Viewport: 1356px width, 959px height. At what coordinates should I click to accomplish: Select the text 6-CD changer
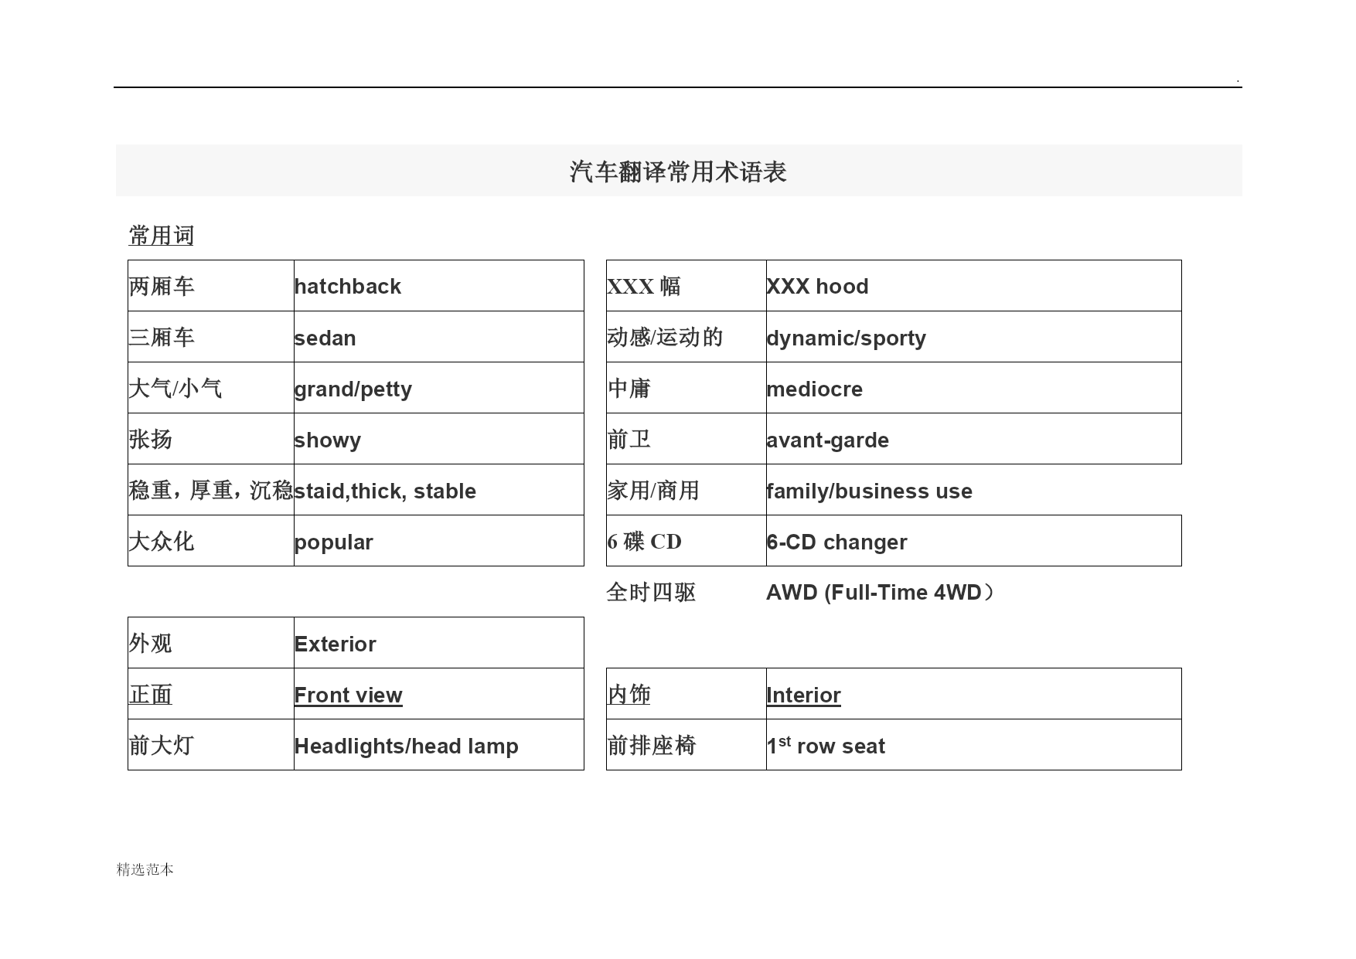point(836,542)
